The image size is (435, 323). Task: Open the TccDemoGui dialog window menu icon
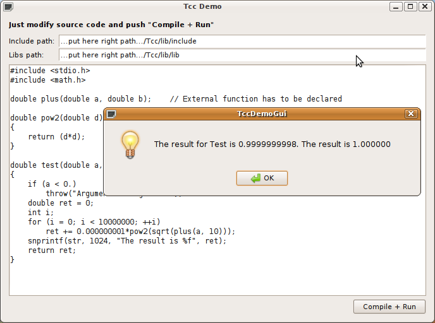click(x=111, y=114)
